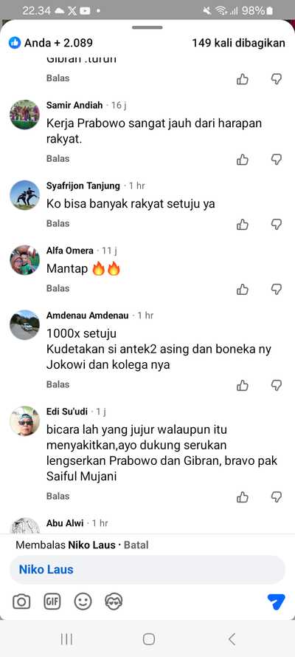View reactions list Anda + 2.089
Viewport: 295px width, 657px height.
[x=51, y=43]
